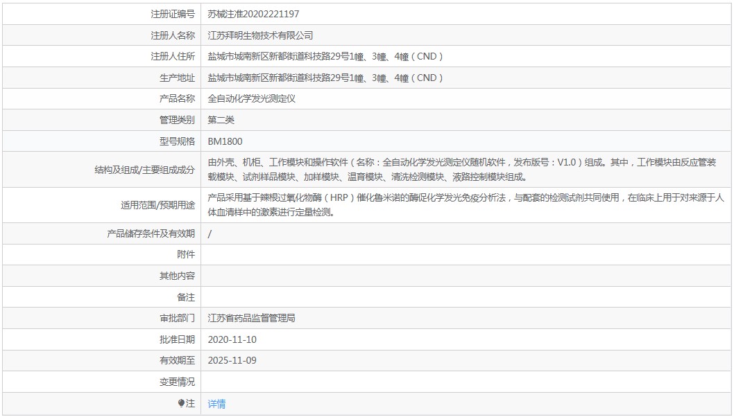Click the 注册人住所 row label
Image resolution: width=734 pixels, height=417 pixels.
173,57
